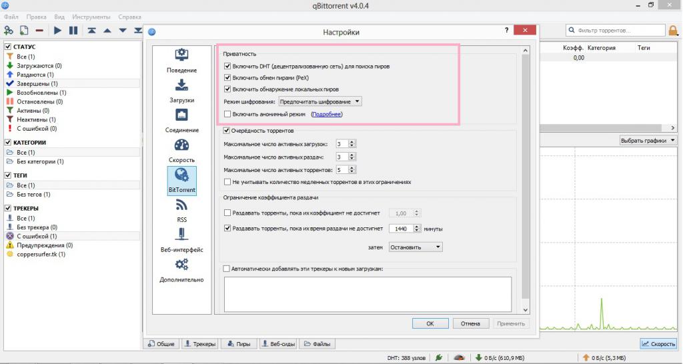Image resolution: width=683 pixels, height=364 pixels.
Task: Click the move down in queue icon
Action: point(123,31)
